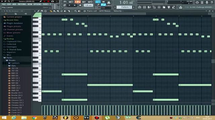Click the microphone audio recording icon

click(x=207, y=2)
